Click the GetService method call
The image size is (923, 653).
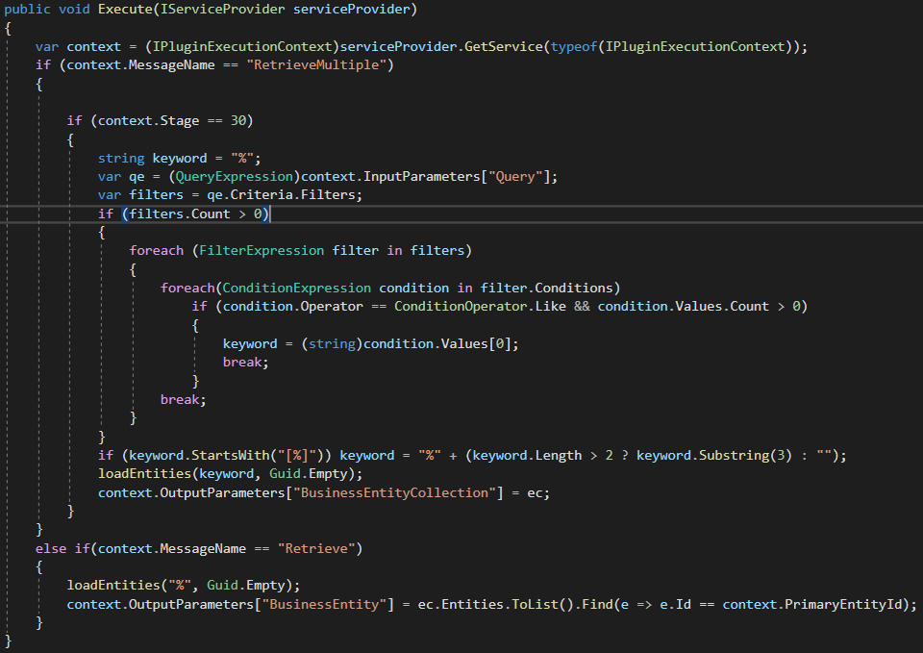(x=503, y=46)
